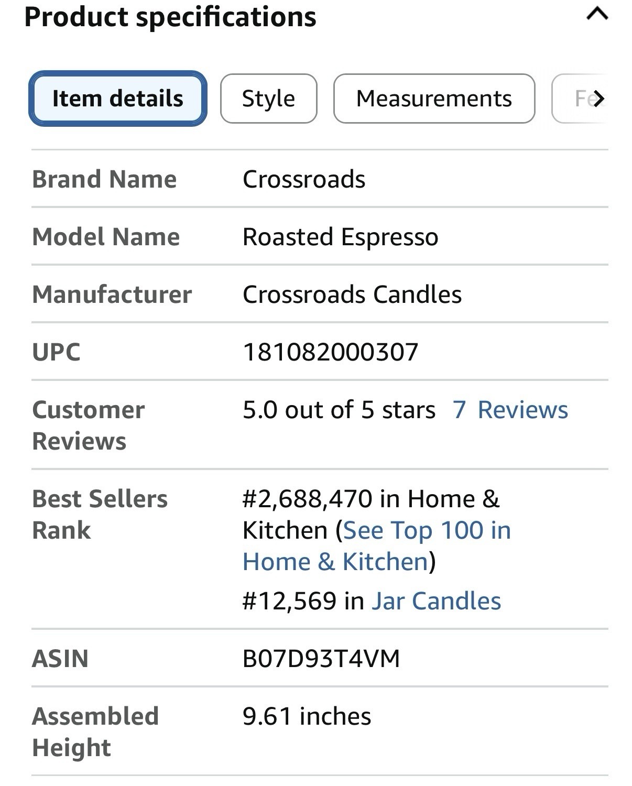Open See Top 100 in Home & Kitchen
Screen dimensions: 632x786
click(376, 546)
